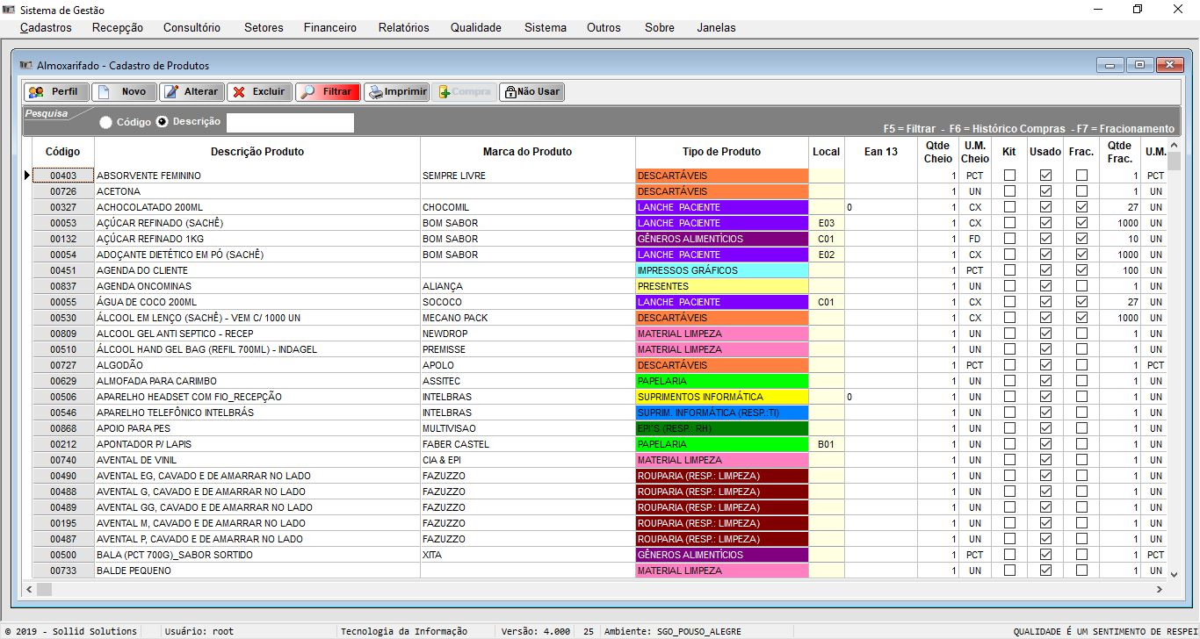This screenshot has width=1200, height=639.
Task: Open the Recepção menu
Action: [117, 27]
